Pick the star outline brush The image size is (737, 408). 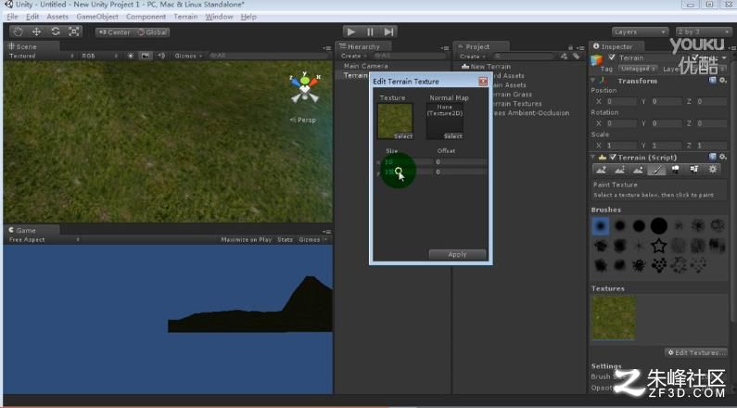pyautogui.click(x=659, y=246)
